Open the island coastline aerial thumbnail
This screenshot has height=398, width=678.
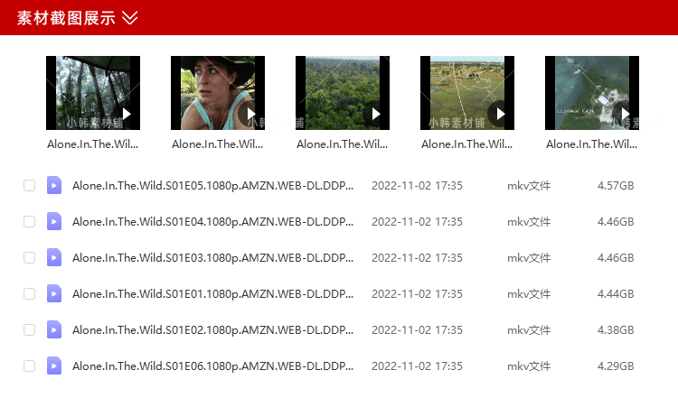(592, 93)
